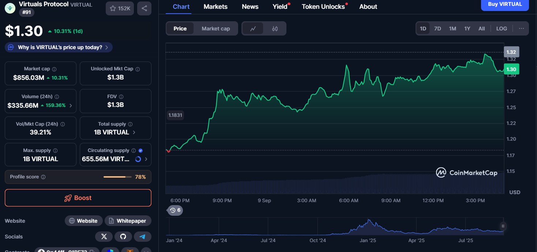Screen dimensions: 537x252
Task: View the About tab
Action: [x=368, y=7]
